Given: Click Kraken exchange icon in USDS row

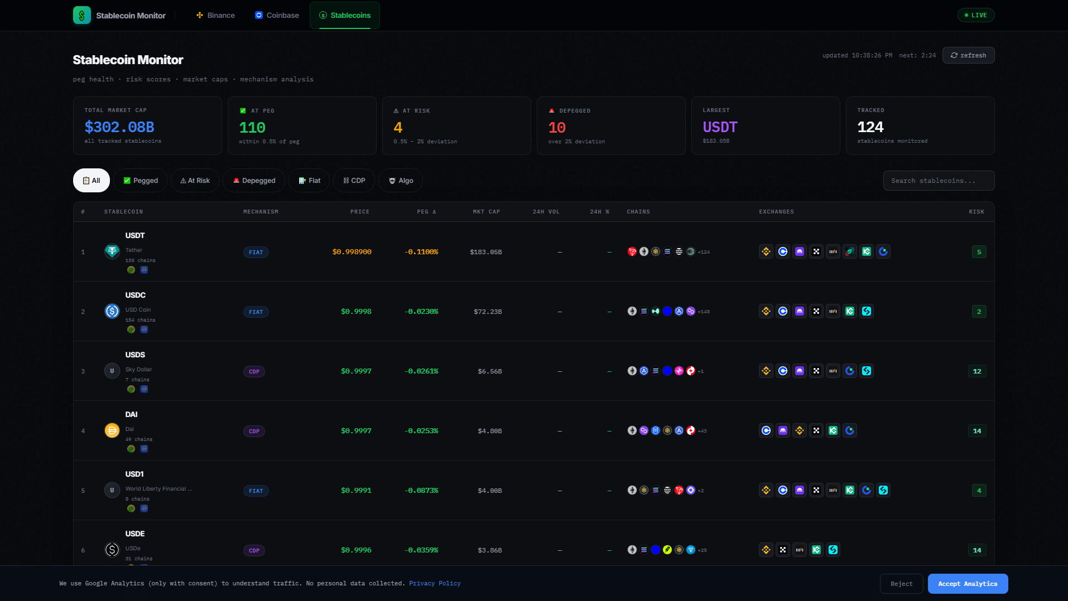Looking at the screenshot, I should [800, 371].
